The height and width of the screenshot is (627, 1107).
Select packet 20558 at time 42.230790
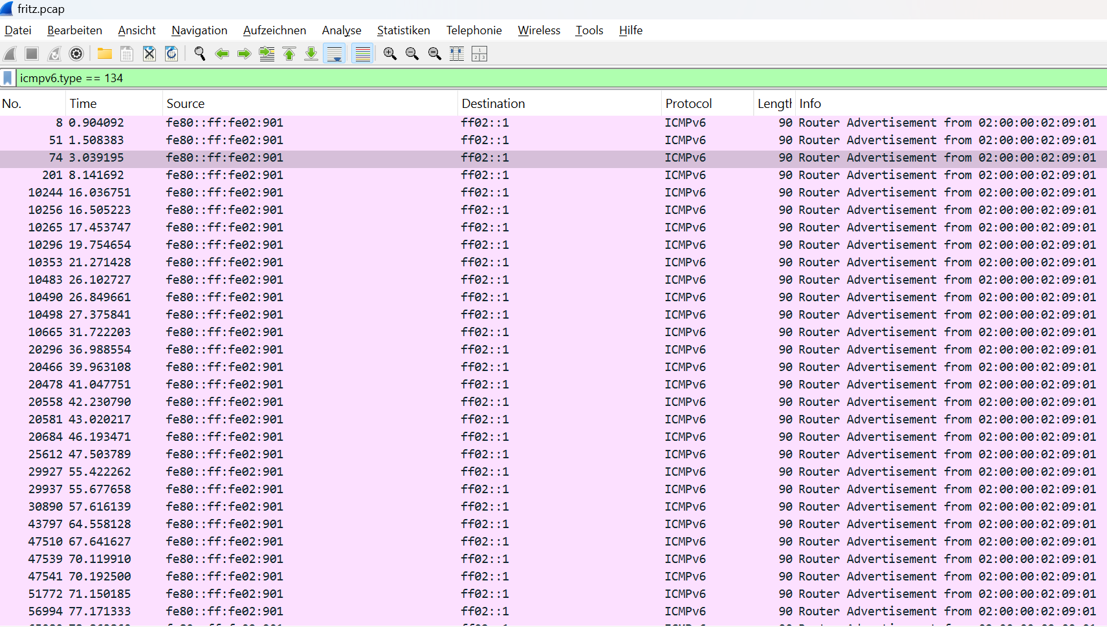[553, 402]
